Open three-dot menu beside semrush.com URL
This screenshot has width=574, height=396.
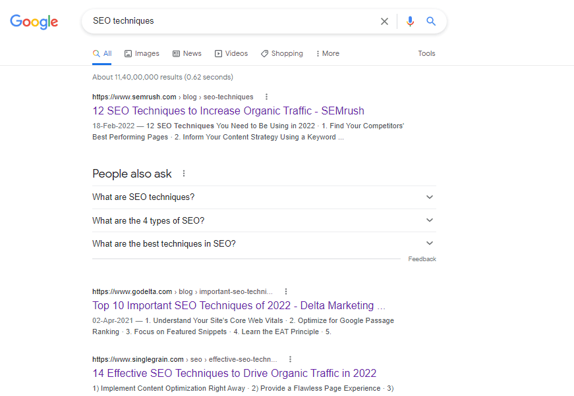pyautogui.click(x=266, y=97)
